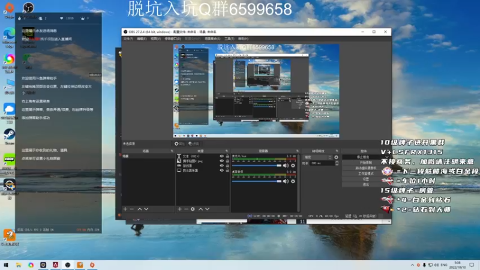The height and width of the screenshot is (270, 480).
Task: Open the Steam desktop shortcut
Action: click(9, 137)
